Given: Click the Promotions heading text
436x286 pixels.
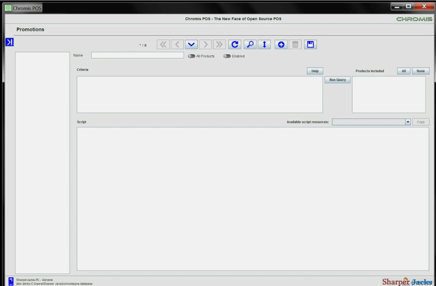Looking at the screenshot, I should [30, 29].
